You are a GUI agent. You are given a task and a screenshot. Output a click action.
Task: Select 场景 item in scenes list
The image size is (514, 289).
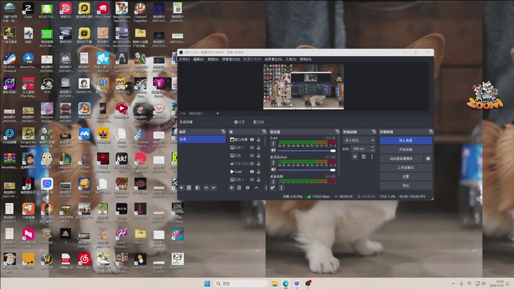coord(202,139)
